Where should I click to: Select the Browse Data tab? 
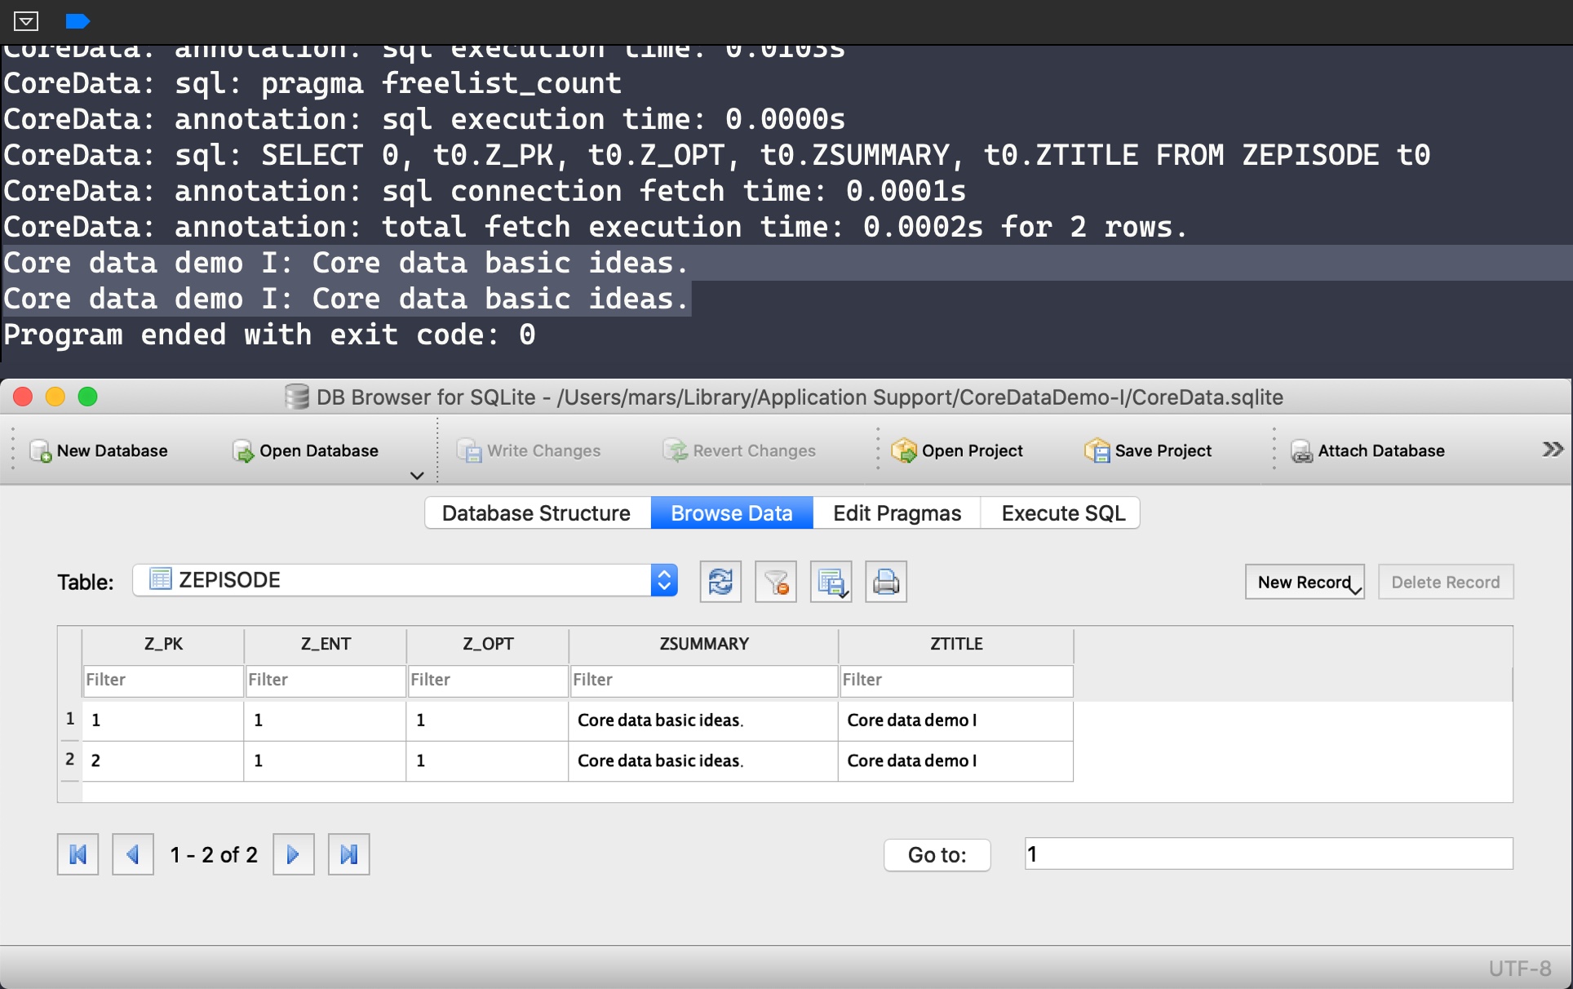[732, 513]
